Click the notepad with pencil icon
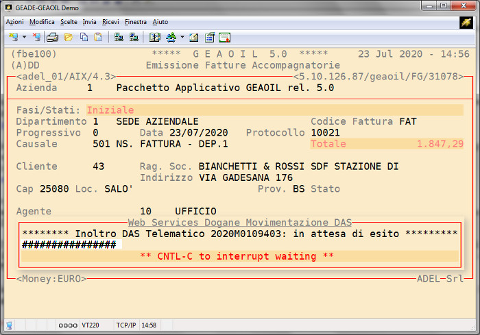Viewport: 480px width, 335px height. pyautogui.click(x=194, y=37)
